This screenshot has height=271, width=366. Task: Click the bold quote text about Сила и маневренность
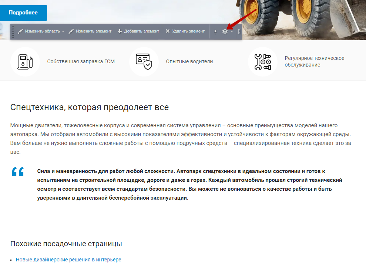pyautogui.click(x=189, y=184)
